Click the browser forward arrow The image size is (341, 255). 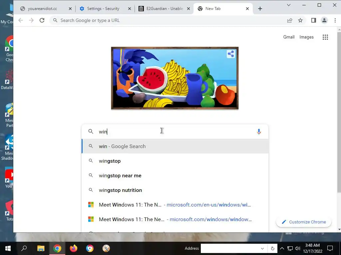point(31,20)
